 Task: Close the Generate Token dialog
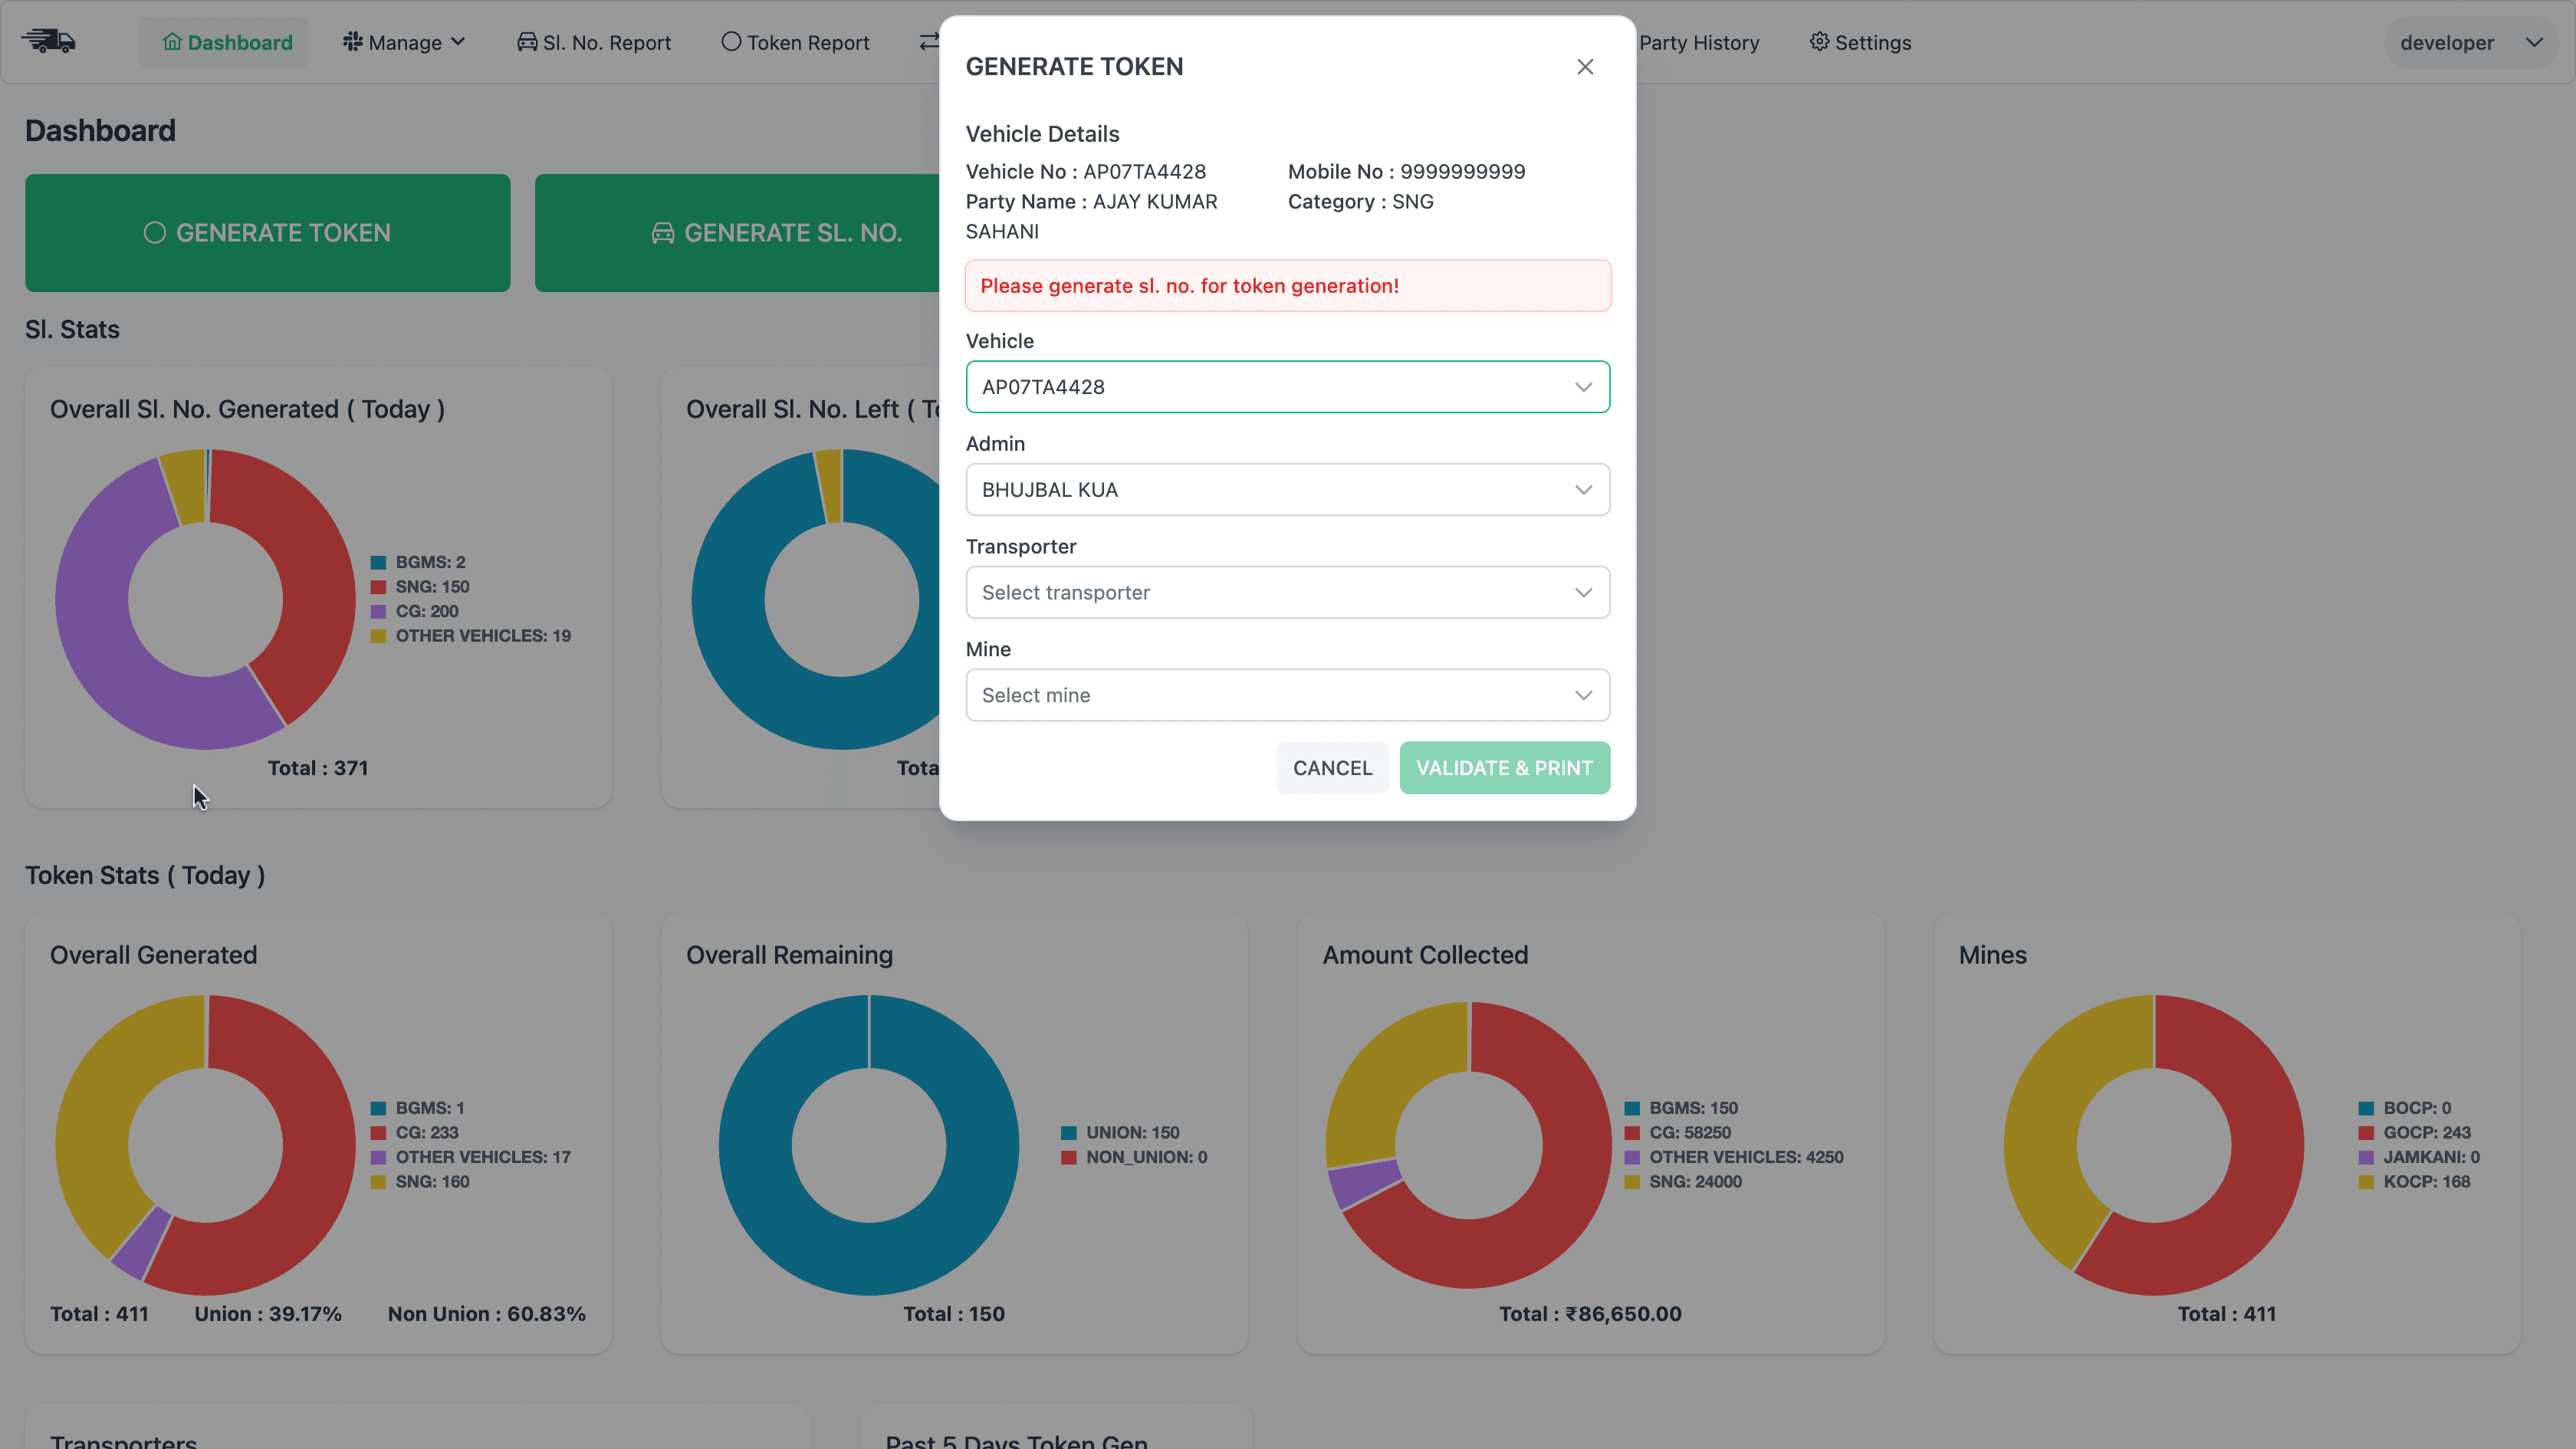tap(1585, 66)
